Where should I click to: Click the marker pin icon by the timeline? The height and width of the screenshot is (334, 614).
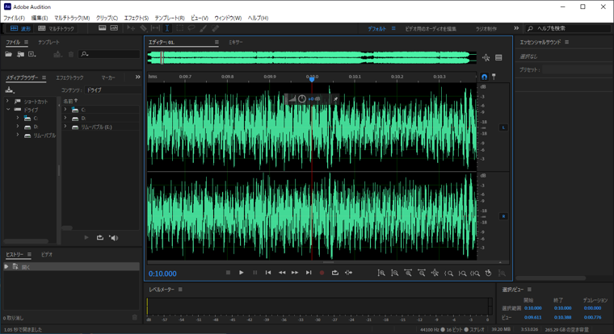pyautogui.click(x=494, y=77)
